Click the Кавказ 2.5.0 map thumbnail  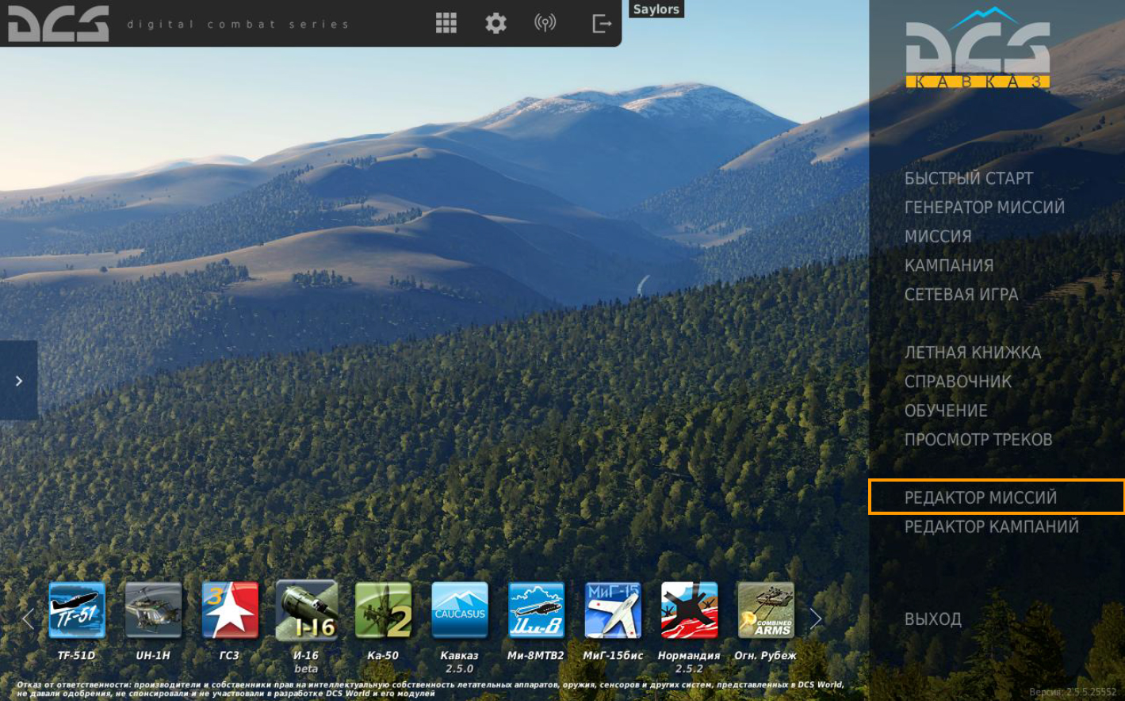pos(460,610)
